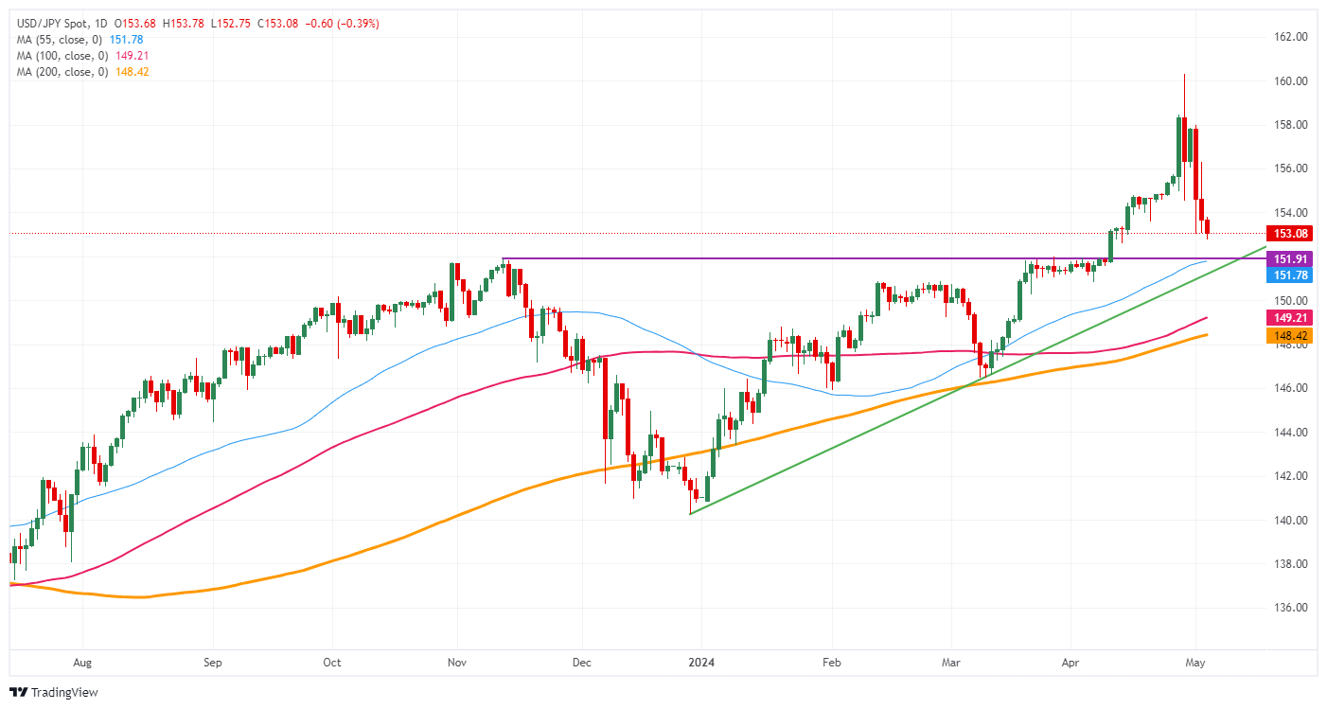Click the Nov label on time axis
Screen dimensions: 1327x709
(456, 664)
